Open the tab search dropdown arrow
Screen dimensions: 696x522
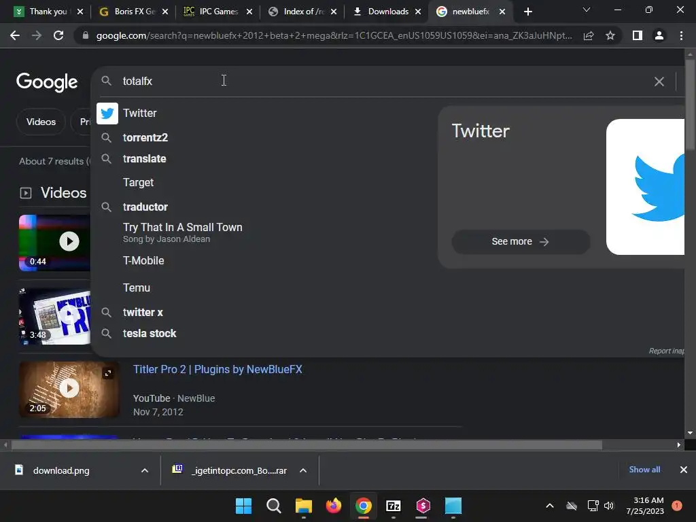pos(587,10)
